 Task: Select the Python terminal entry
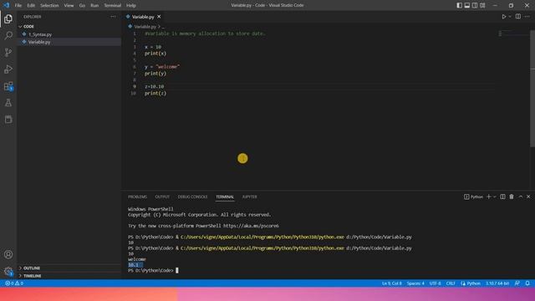click(473, 197)
